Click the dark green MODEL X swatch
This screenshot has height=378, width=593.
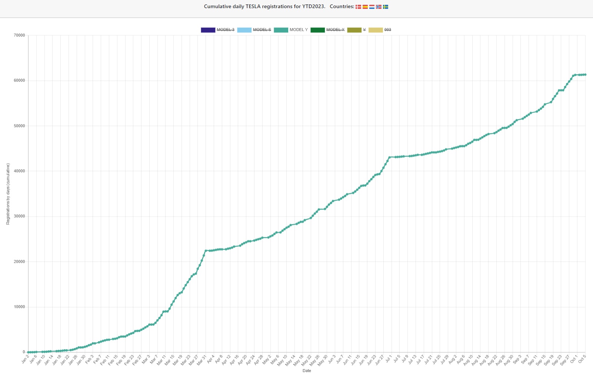(x=317, y=30)
